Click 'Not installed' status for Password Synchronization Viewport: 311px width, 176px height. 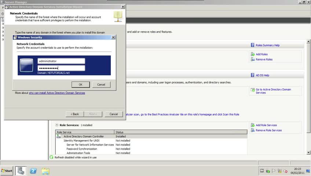pos(123,149)
